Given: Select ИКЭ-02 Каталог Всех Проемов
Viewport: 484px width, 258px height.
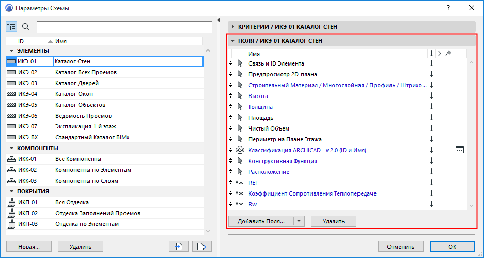Looking at the screenshot, I should (x=104, y=72).
